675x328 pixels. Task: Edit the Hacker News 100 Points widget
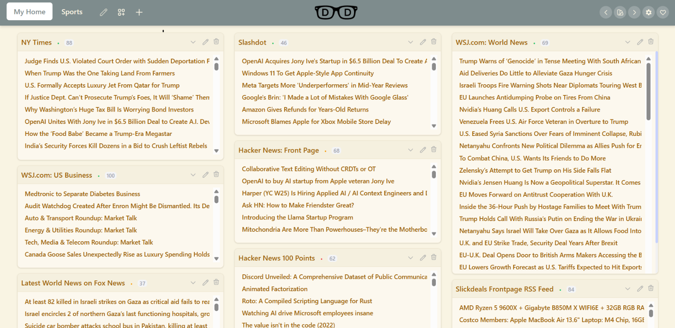(x=423, y=258)
